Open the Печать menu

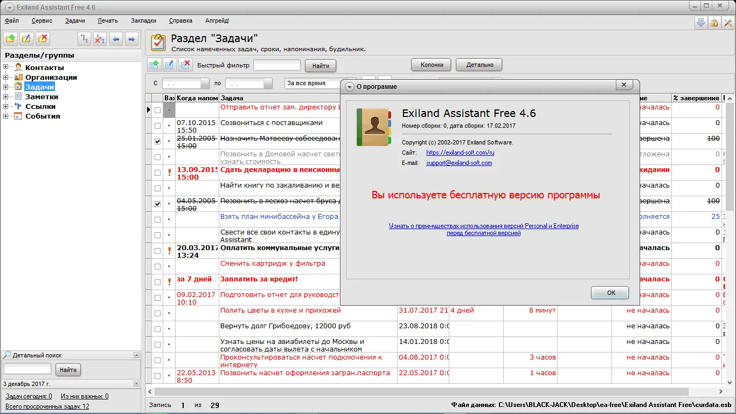coord(108,20)
